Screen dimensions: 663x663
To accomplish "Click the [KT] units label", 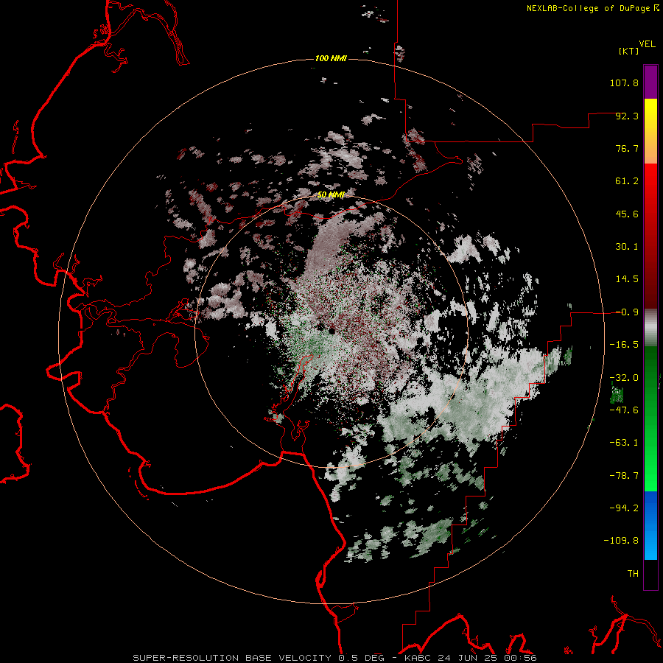I will pos(629,51).
